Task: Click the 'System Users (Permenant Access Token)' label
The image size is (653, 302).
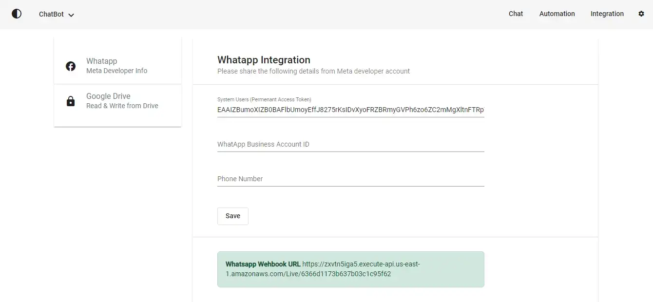Action: tap(264, 99)
